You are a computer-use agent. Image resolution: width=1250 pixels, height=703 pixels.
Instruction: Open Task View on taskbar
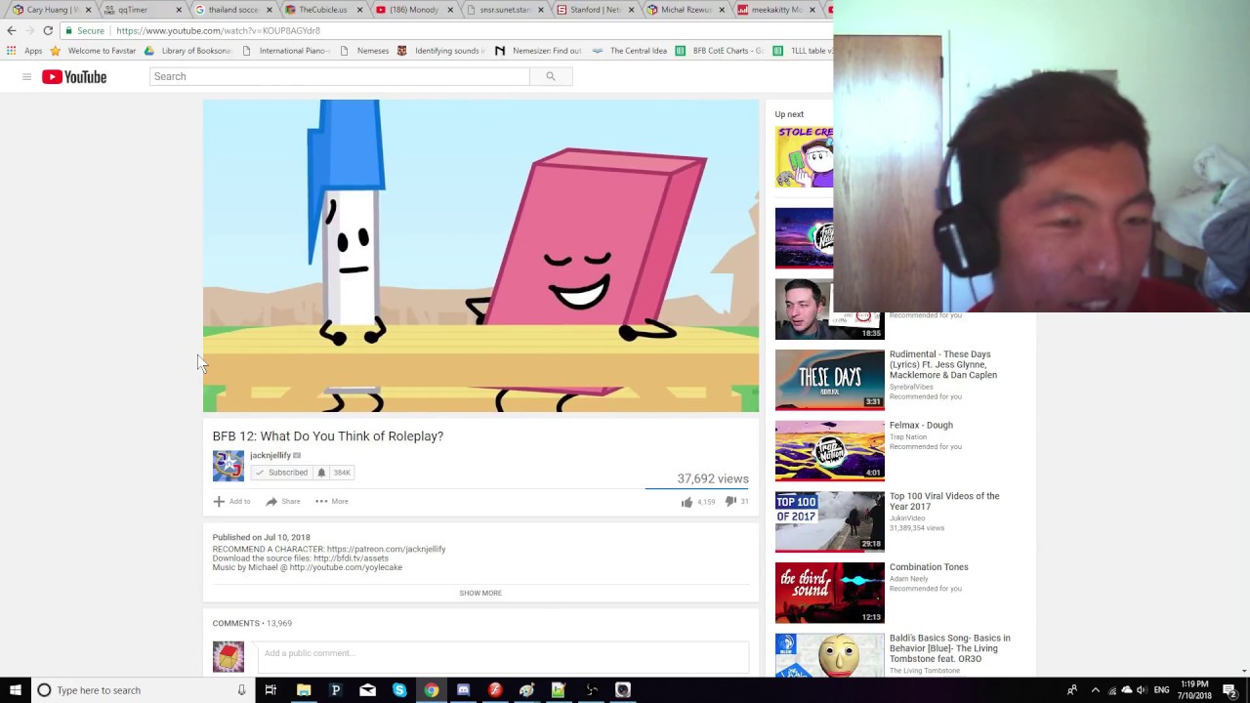[271, 690]
